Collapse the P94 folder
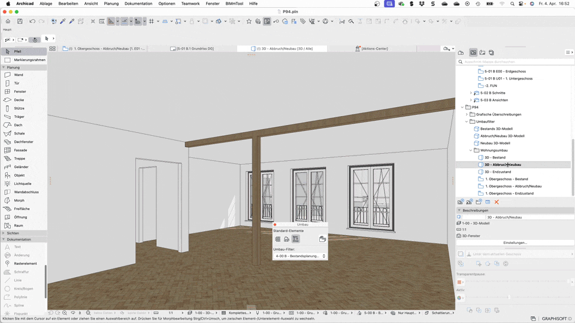The height and width of the screenshot is (323, 575). [x=462, y=107]
